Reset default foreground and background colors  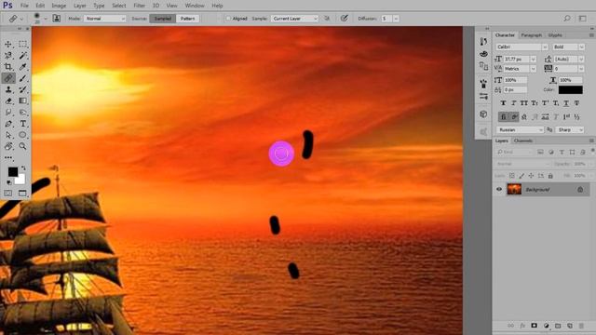(x=8, y=182)
